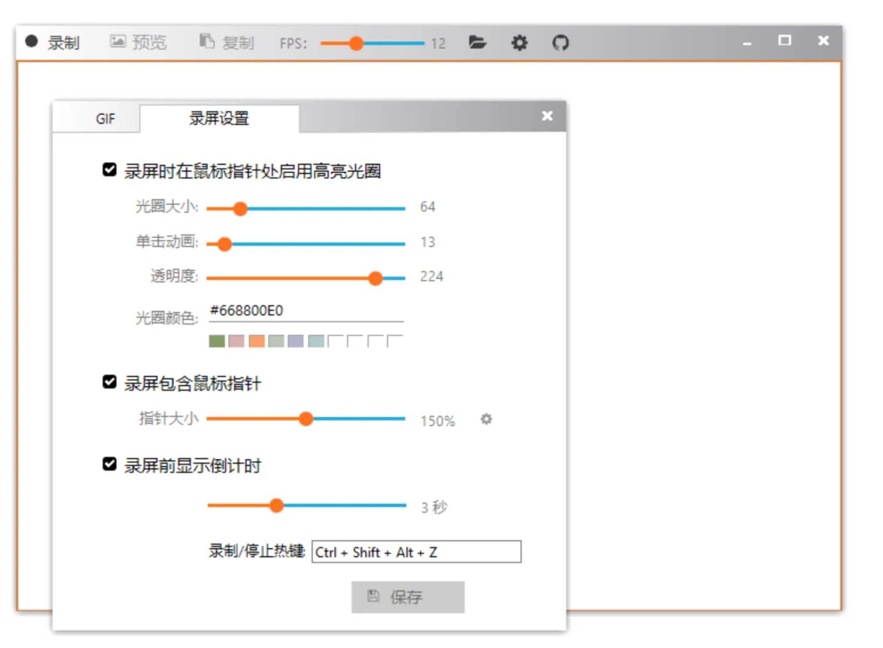Open the settings gear in the toolbar
The height and width of the screenshot is (648, 883).
(x=519, y=43)
